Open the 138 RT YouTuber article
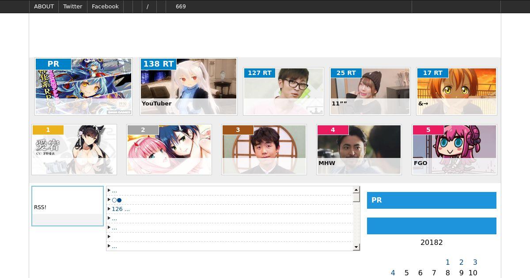 189,86
